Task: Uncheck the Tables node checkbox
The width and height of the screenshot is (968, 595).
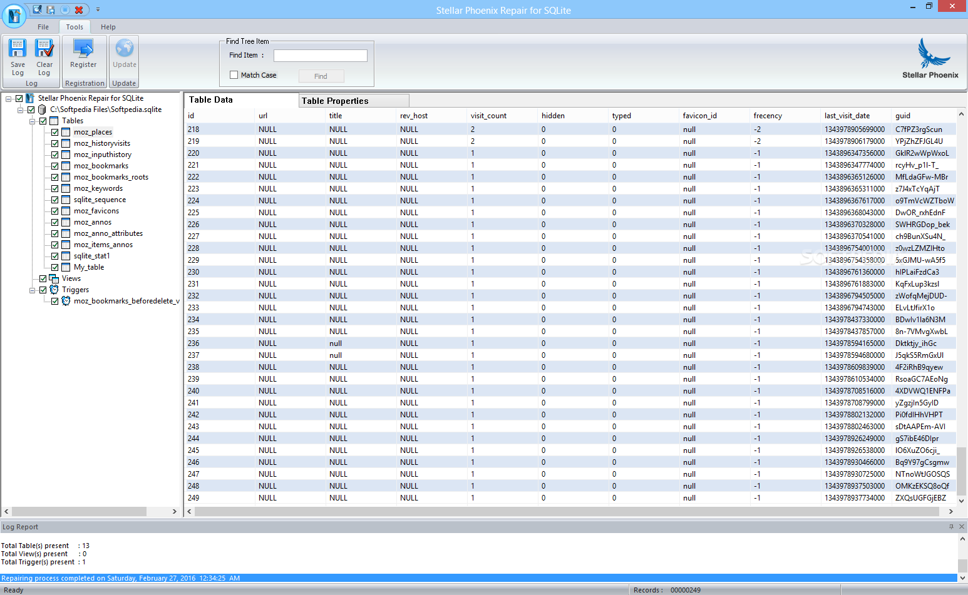Action: coord(43,121)
